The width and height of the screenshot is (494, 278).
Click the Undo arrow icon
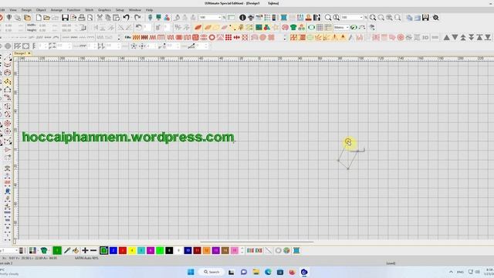[127, 18]
